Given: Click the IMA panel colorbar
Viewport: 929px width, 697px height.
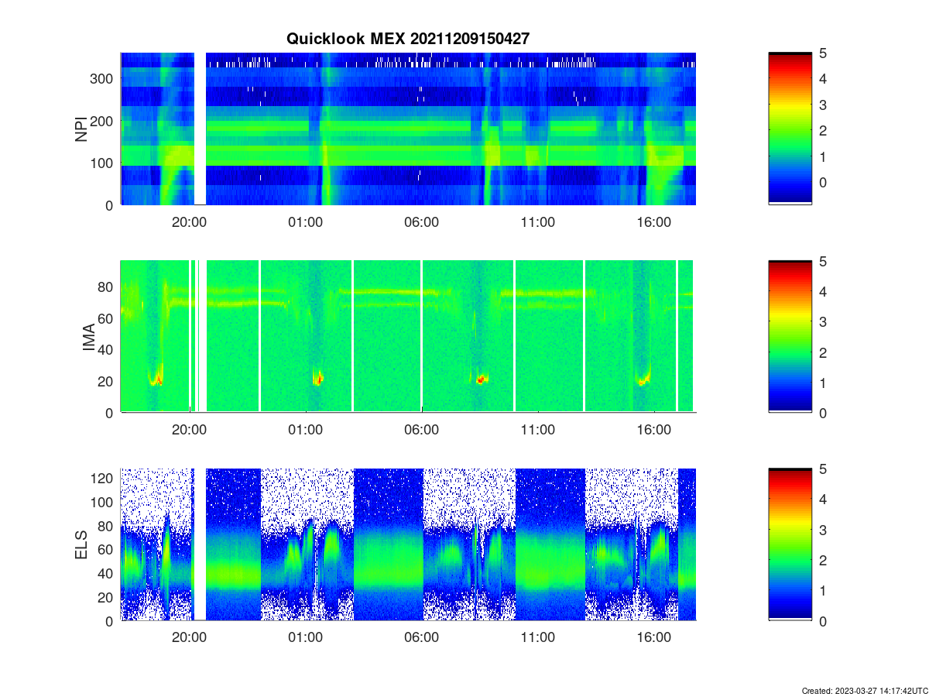Looking at the screenshot, I should 790,336.
